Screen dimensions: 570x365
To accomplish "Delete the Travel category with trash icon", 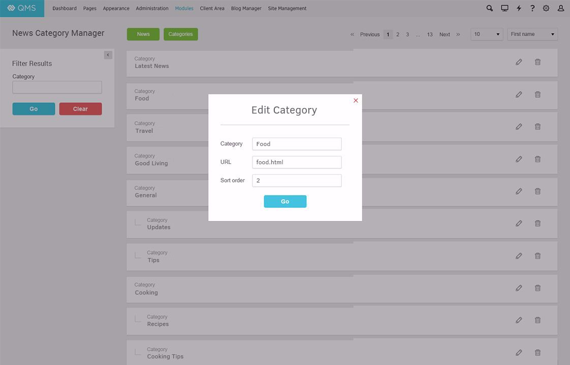I will point(537,127).
